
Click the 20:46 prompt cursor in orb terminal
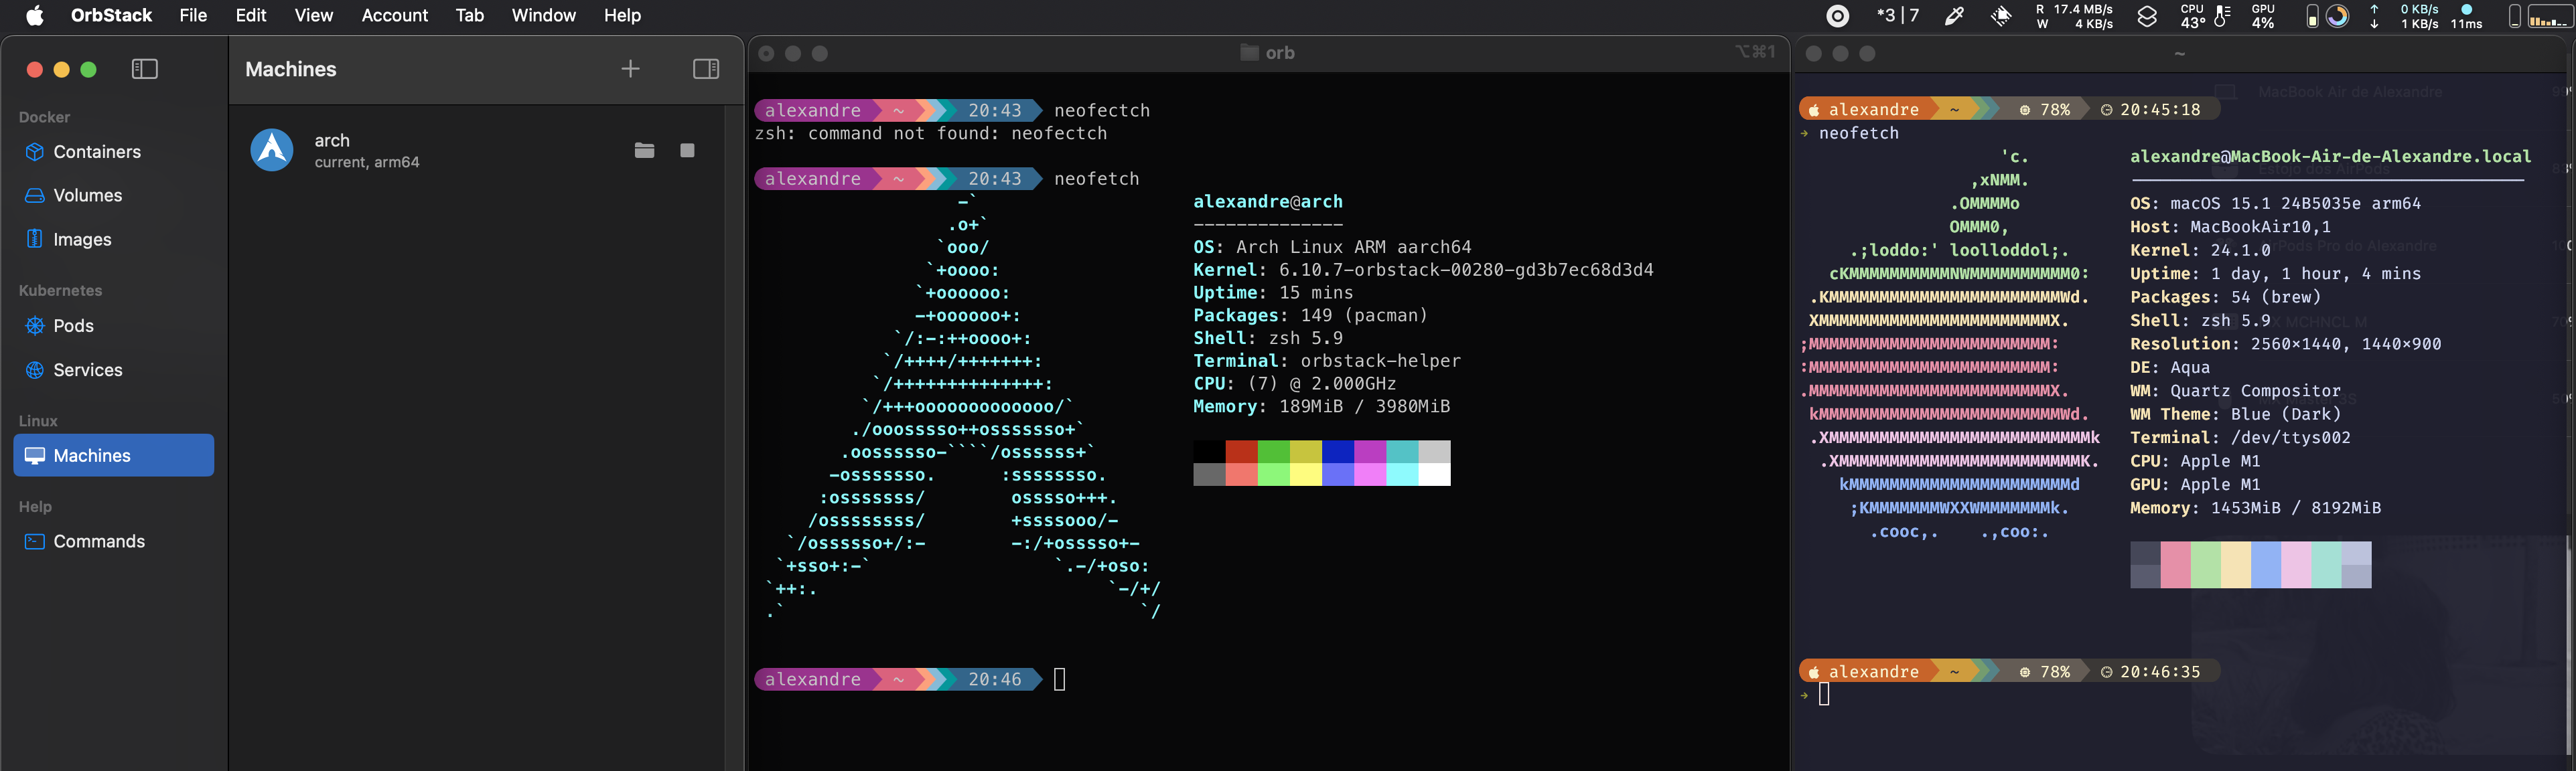(x=1060, y=680)
